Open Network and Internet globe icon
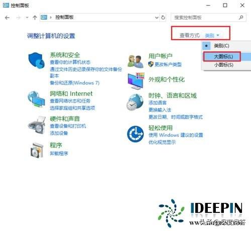This screenshot has height=231, width=251. (36, 99)
